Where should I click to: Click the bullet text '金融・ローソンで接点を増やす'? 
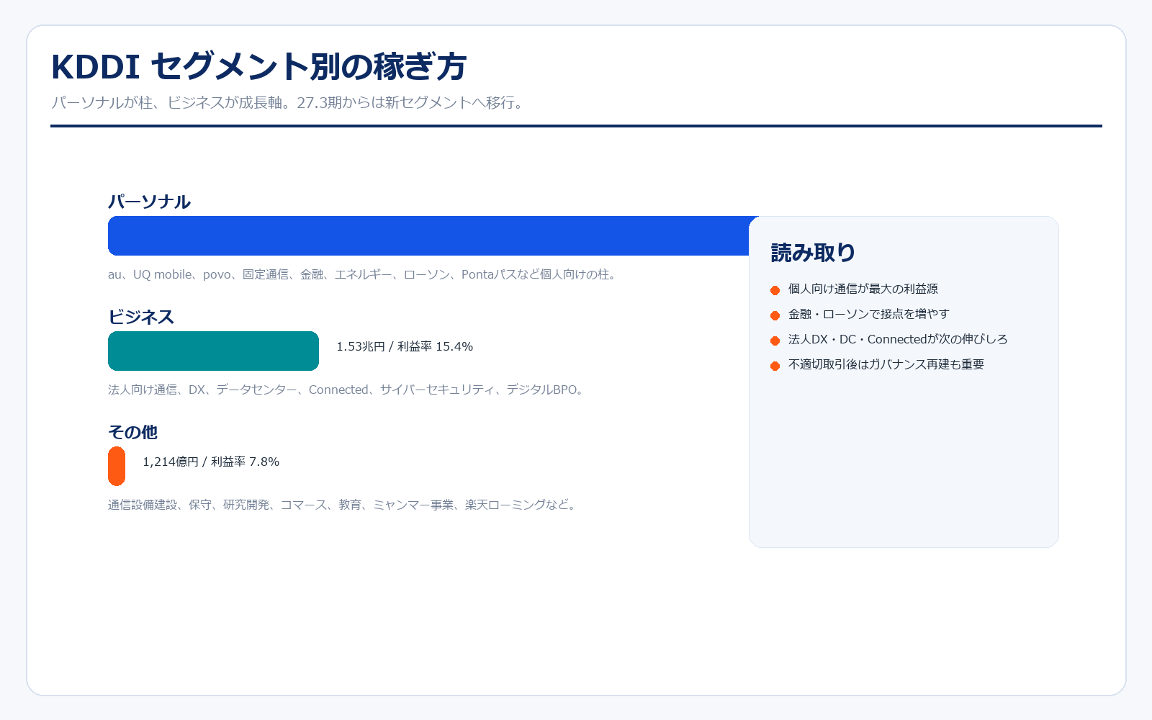click(x=868, y=314)
